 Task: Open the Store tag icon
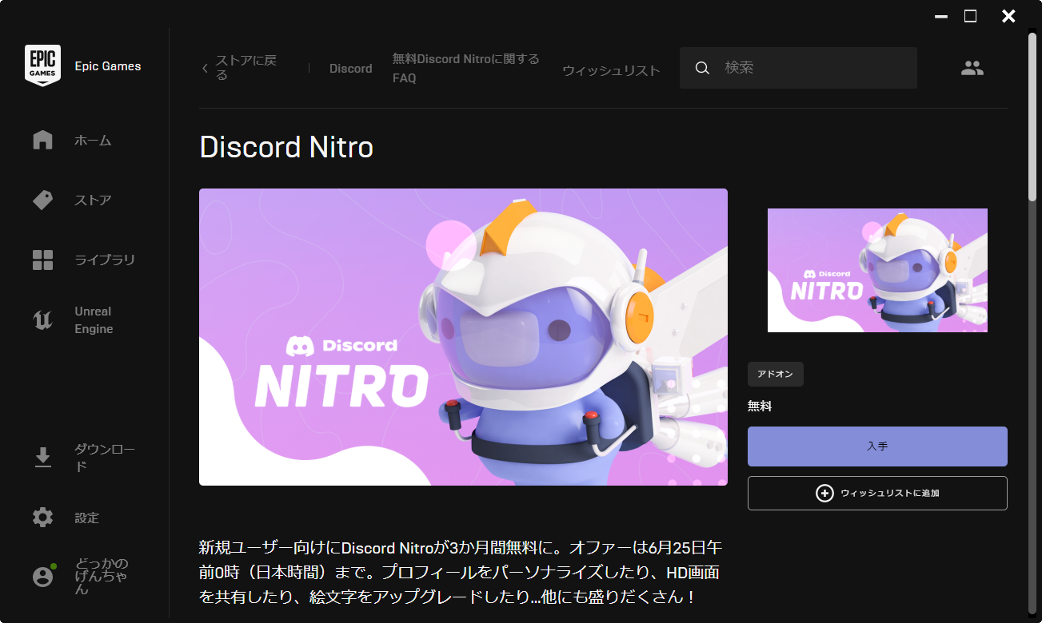(x=42, y=200)
